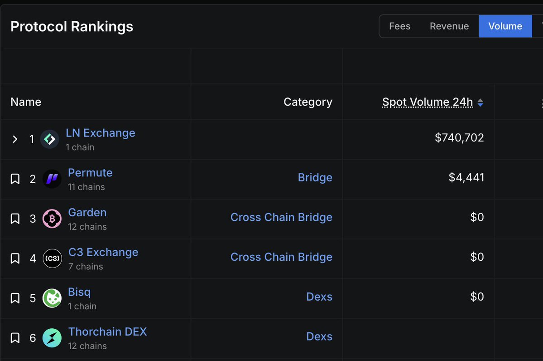This screenshot has width=543, height=361.
Task: Click the LN Exchange logo icon
Action: pos(49,139)
